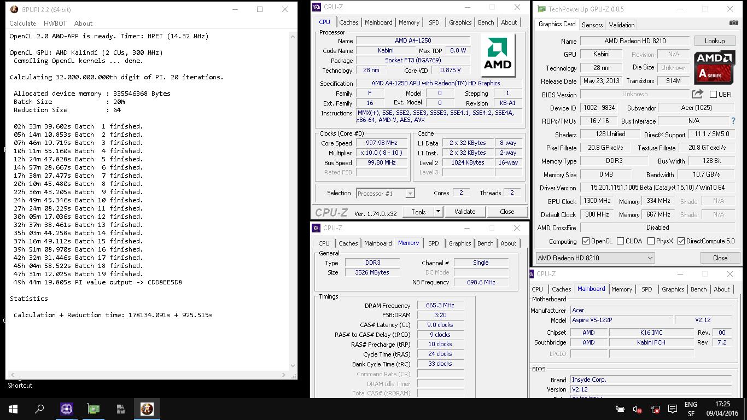Click the BIOS save/share arrow icon in GPU-Z
Screen dimensions: 747x420
click(x=698, y=95)
